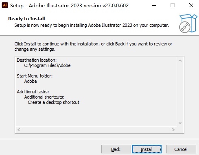Click the 'Additional shortcuts:' line
The width and height of the screenshot is (199, 155).
pos(44,97)
